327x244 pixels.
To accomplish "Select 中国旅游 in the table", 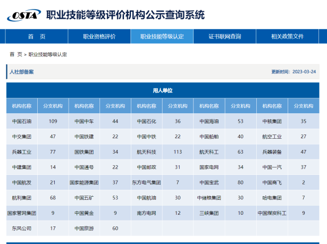I will (84, 229).
